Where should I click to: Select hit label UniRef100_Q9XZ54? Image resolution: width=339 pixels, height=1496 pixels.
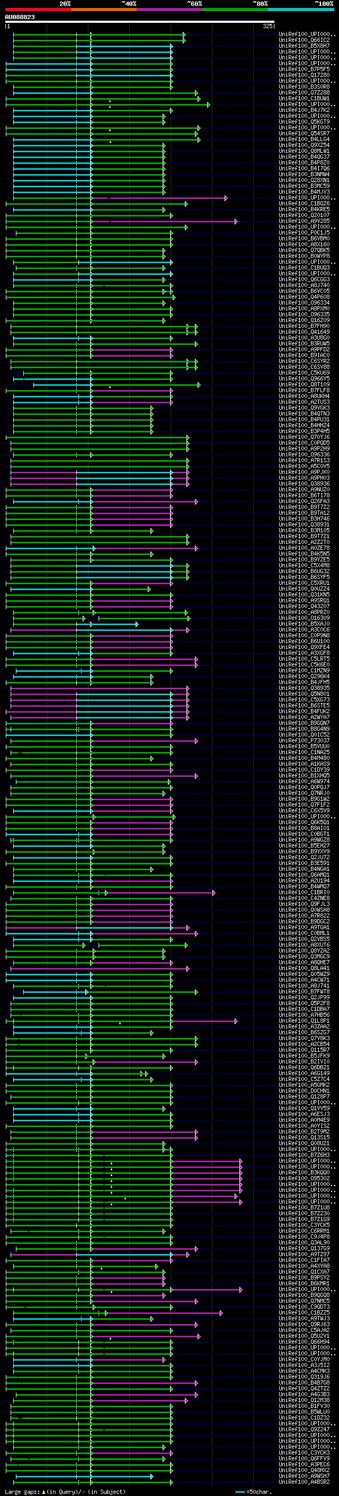304,145
